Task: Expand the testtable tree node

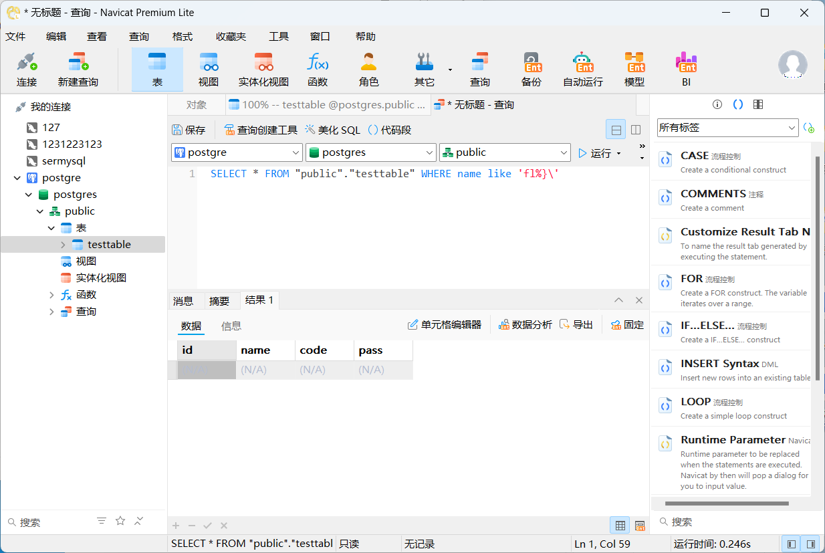Action: click(64, 245)
